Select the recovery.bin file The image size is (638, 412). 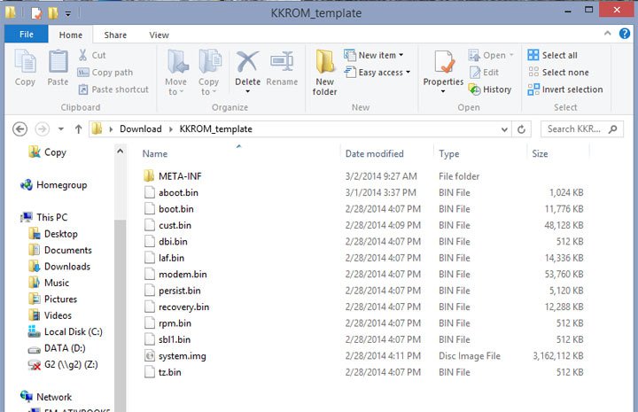[183, 307]
